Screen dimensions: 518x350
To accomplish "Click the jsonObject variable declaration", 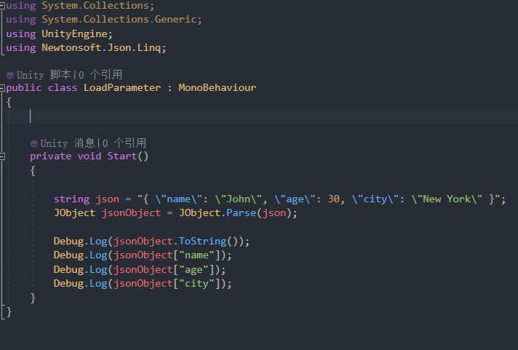I will tap(131, 213).
